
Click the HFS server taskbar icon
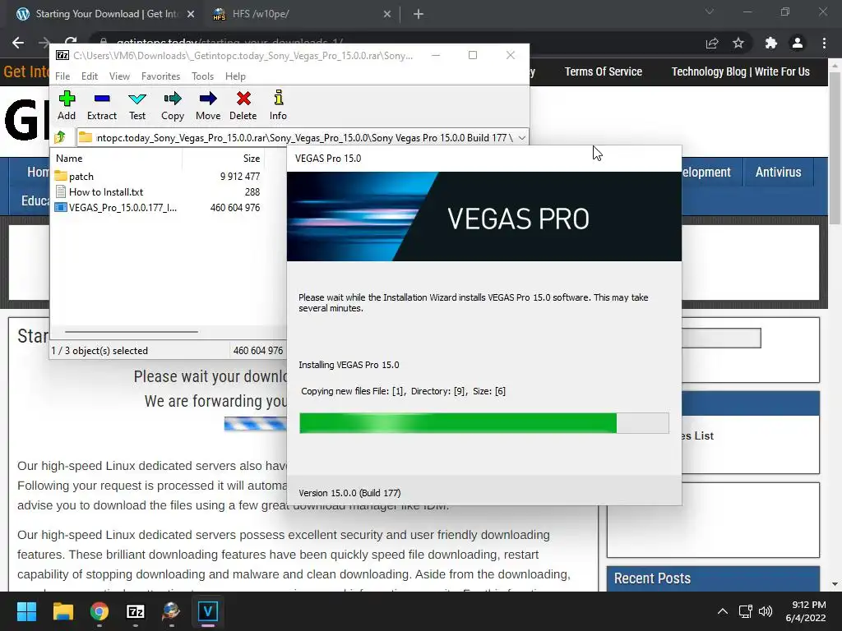(171, 611)
